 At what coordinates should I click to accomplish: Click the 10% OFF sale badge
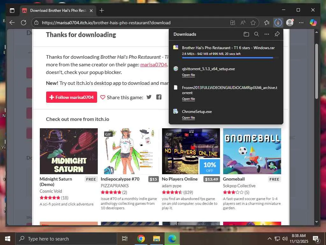[x=209, y=167]
